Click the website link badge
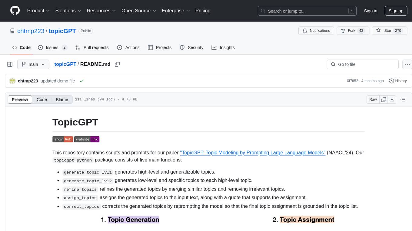 click(87, 139)
